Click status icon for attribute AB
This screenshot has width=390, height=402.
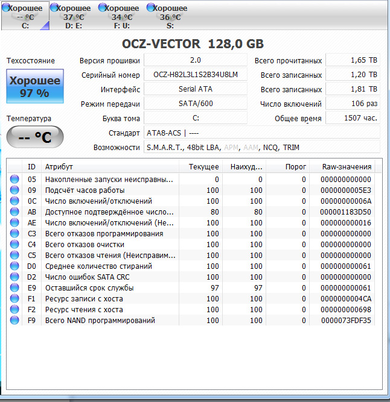pos(14,212)
